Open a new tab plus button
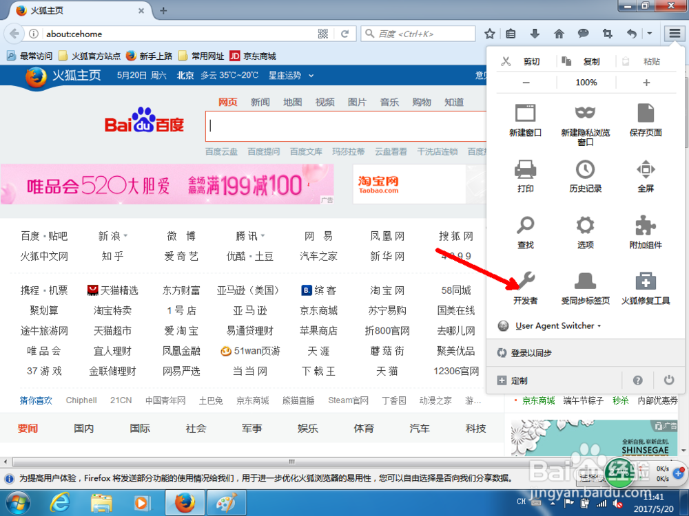The height and width of the screenshot is (516, 689). (x=163, y=10)
